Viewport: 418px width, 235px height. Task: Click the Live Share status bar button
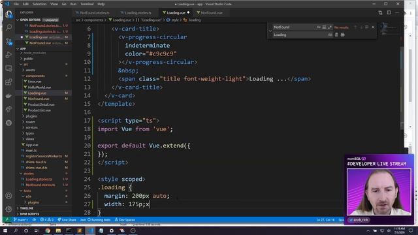coord(67,220)
